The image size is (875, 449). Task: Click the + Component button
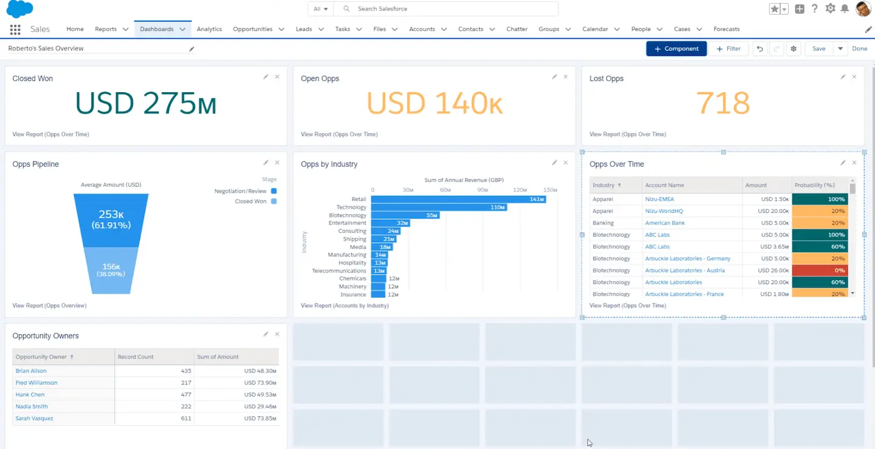pyautogui.click(x=676, y=49)
